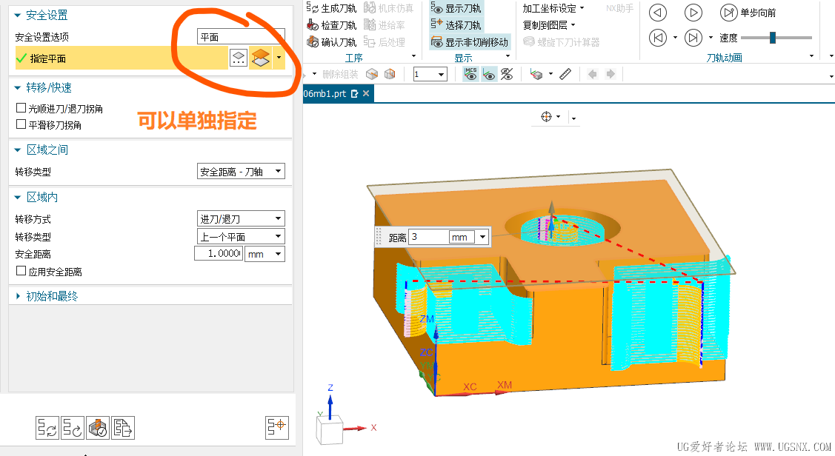This screenshot has height=456, width=835.
Task: Expand the 工序 group options arrow
Action: tap(413, 56)
